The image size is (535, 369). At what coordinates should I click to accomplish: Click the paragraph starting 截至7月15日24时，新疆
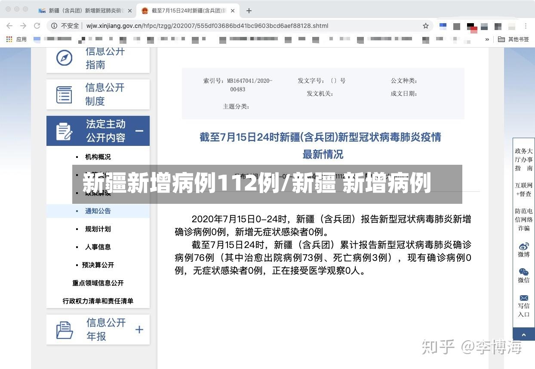[323, 258]
